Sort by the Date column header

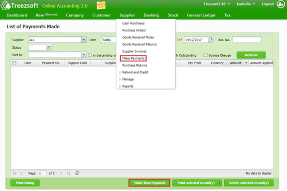27,63
